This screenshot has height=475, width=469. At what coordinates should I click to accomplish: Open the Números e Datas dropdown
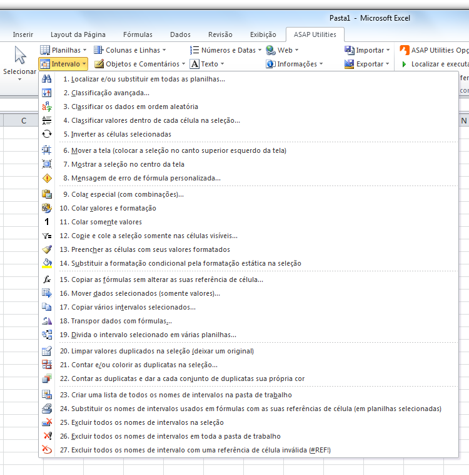pos(225,50)
